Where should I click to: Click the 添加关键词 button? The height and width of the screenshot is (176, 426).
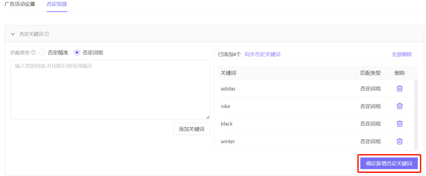tap(192, 129)
